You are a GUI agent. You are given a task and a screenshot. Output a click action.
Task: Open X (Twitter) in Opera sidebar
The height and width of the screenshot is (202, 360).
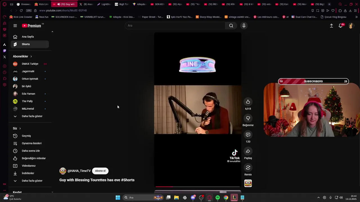point(4,57)
